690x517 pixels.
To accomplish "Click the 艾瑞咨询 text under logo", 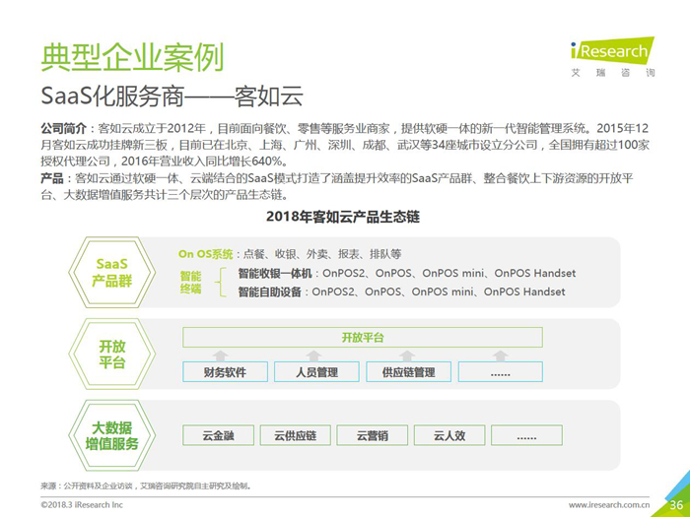I will [x=613, y=73].
